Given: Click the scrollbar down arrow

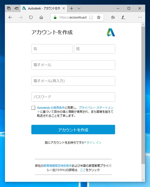Looking at the screenshot, I should (x=143, y=180).
